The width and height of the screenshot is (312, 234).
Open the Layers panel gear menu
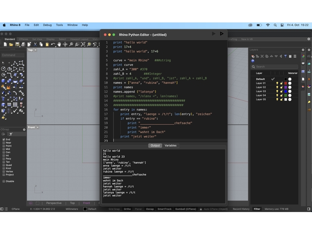tap(303, 50)
